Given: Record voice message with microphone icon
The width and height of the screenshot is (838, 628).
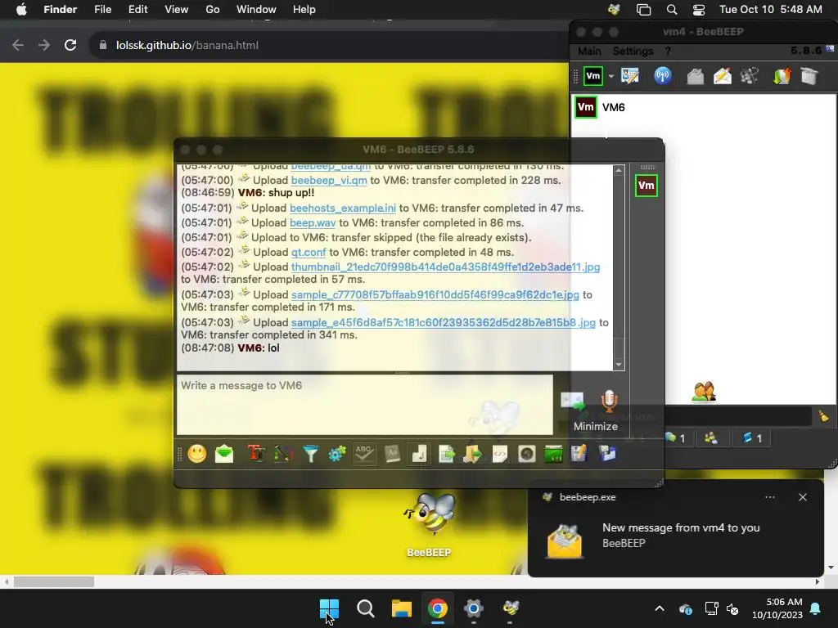Looking at the screenshot, I should [609, 401].
